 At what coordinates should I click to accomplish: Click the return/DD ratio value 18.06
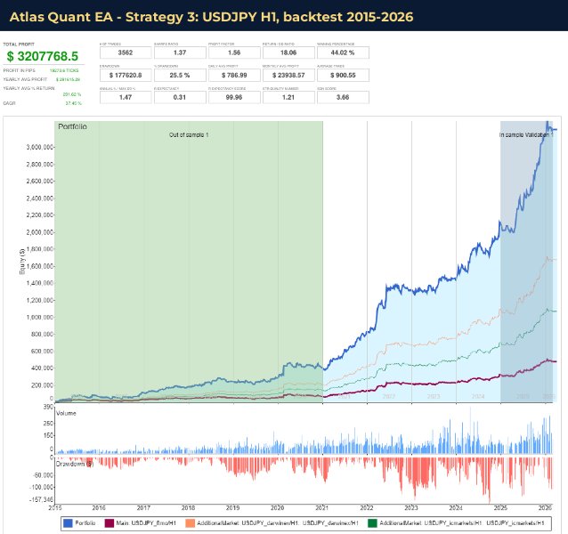coord(288,53)
